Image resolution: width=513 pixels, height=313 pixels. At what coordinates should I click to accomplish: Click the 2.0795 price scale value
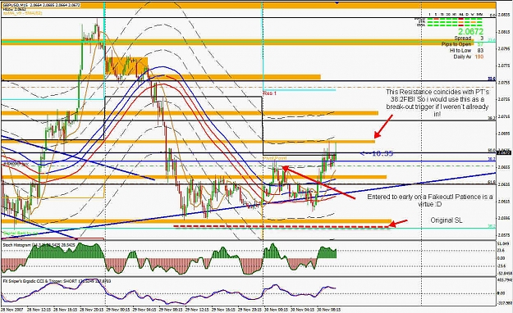pyautogui.click(x=504, y=48)
